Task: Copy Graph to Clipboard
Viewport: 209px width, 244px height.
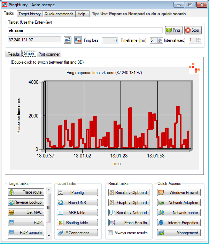Action: [x=129, y=202]
